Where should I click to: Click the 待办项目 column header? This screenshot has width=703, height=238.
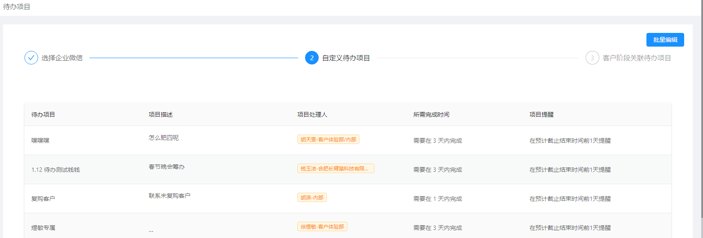pyautogui.click(x=43, y=115)
